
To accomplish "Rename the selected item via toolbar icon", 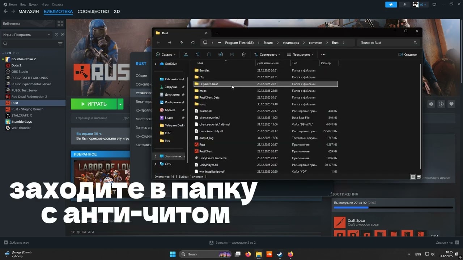I will point(221,55).
